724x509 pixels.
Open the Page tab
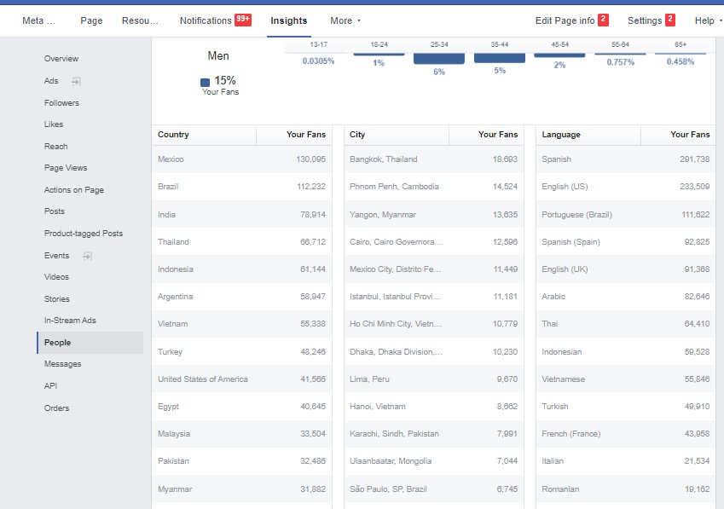pos(91,20)
